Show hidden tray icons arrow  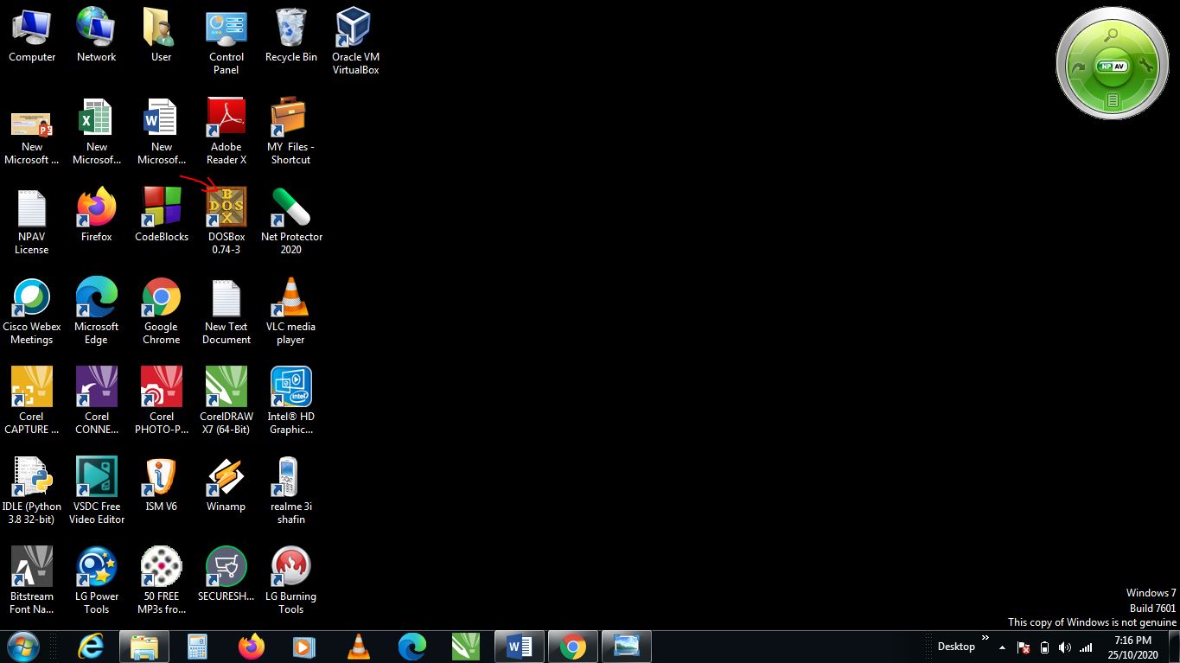[x=1002, y=647]
